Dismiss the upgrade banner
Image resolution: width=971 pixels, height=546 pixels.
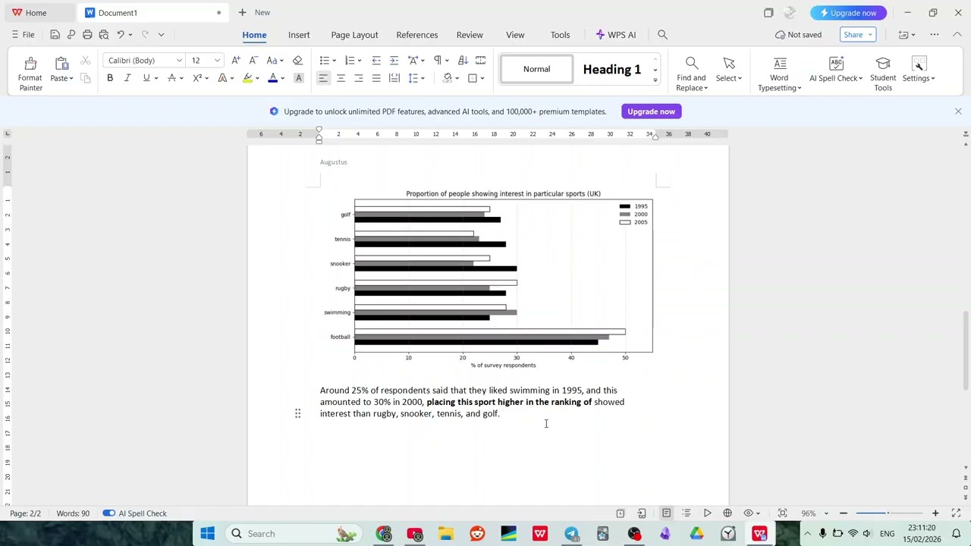pos(958,111)
